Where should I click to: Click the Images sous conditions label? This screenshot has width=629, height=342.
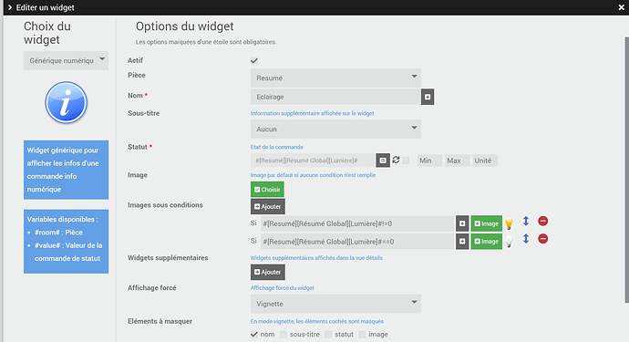pos(165,205)
